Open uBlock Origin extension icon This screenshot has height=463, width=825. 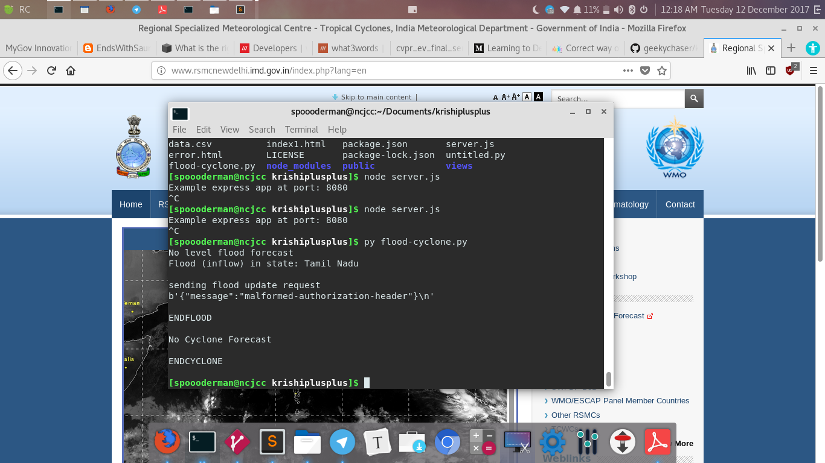tap(791, 70)
